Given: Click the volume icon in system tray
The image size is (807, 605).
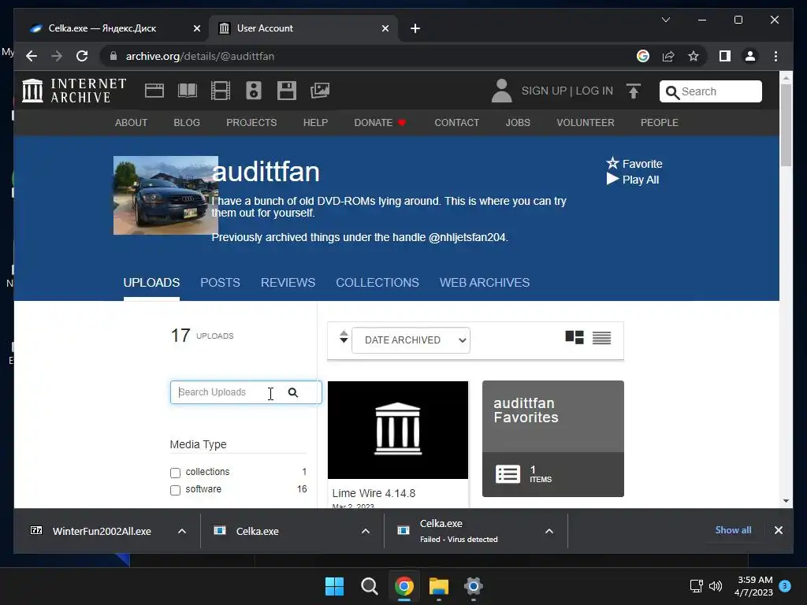Looking at the screenshot, I should 715,586.
